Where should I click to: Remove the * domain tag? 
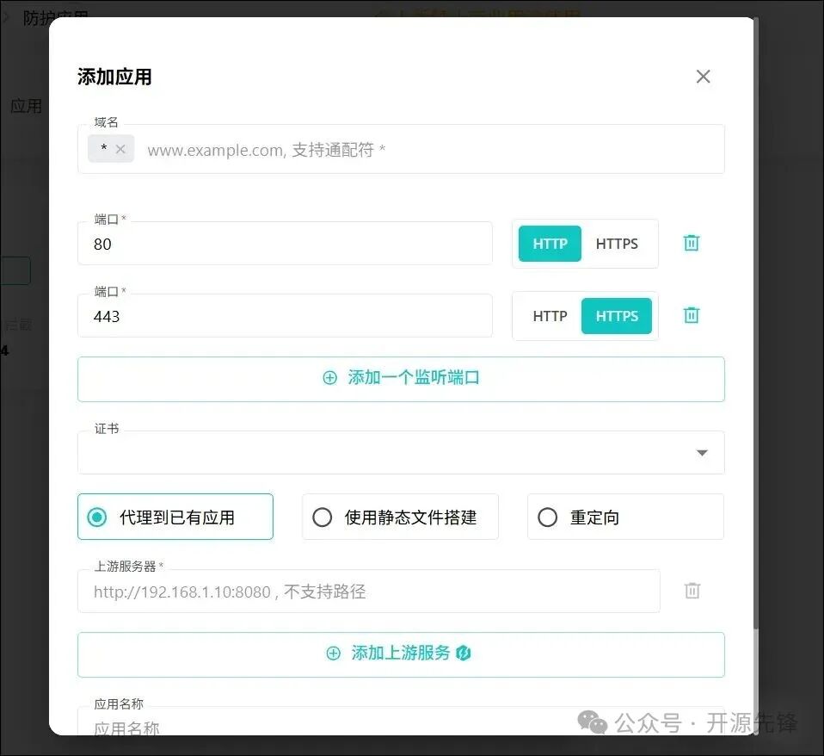[x=120, y=149]
